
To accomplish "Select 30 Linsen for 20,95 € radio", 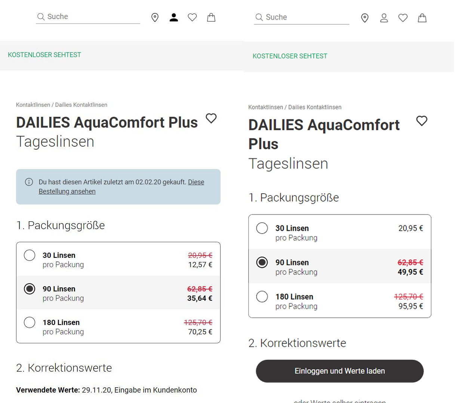I will (262, 228).
